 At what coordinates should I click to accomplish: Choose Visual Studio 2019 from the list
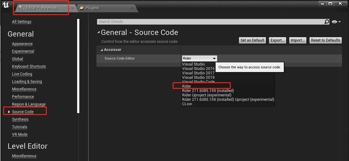[x=198, y=78]
